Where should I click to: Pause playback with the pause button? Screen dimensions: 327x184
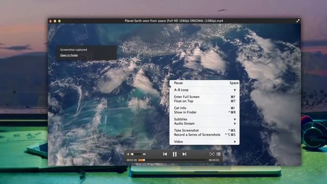(175, 154)
